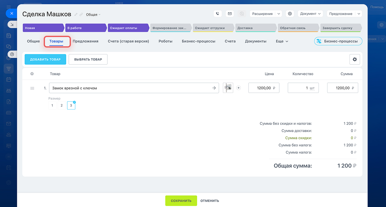The height and width of the screenshot is (207, 386).
Task: Expand the Документ dropdown
Action: coord(310,14)
